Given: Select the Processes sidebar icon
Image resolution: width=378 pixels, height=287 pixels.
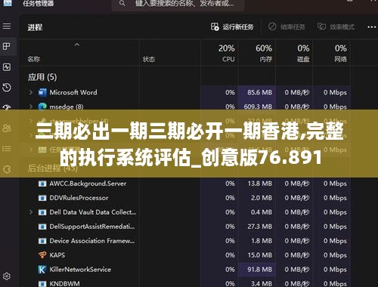Looking at the screenshot, I should point(7,46).
